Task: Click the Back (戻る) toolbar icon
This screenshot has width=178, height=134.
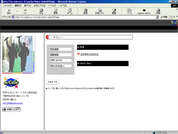Action: 9,11
